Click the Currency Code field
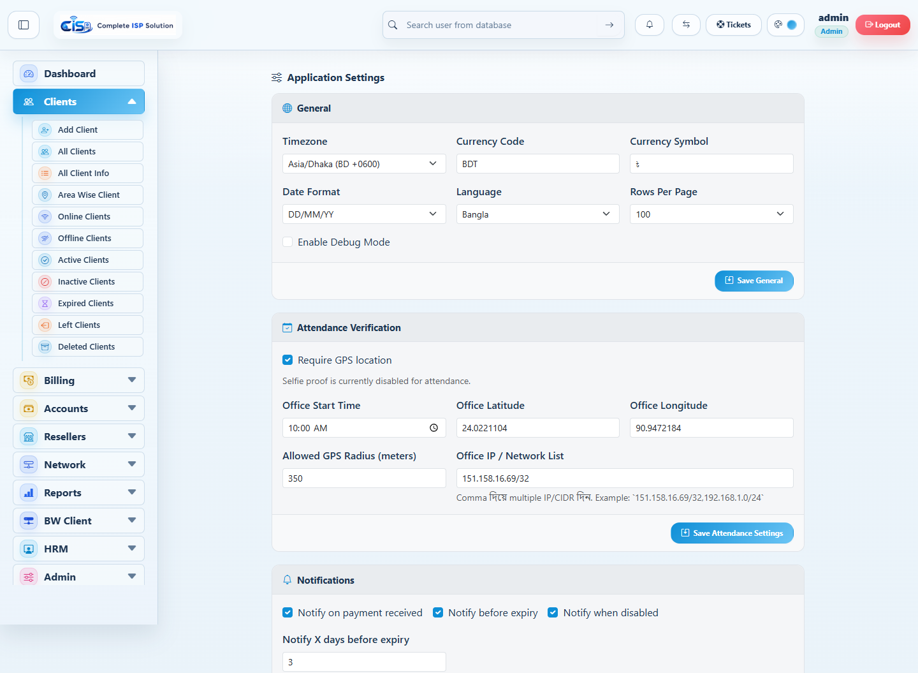 click(538, 163)
